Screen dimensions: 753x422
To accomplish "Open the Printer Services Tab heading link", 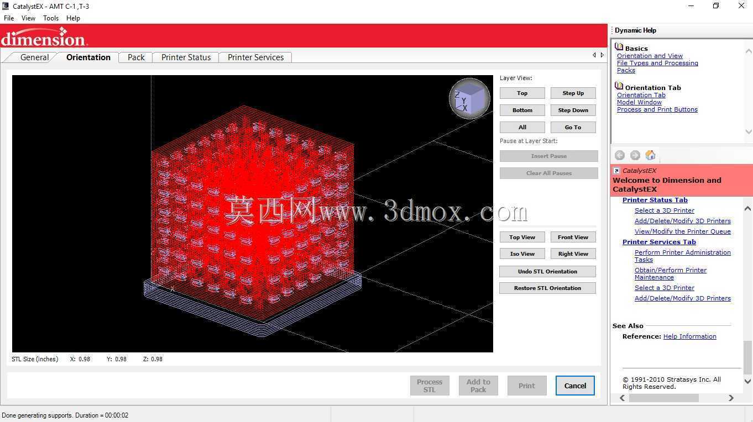I will point(659,242).
